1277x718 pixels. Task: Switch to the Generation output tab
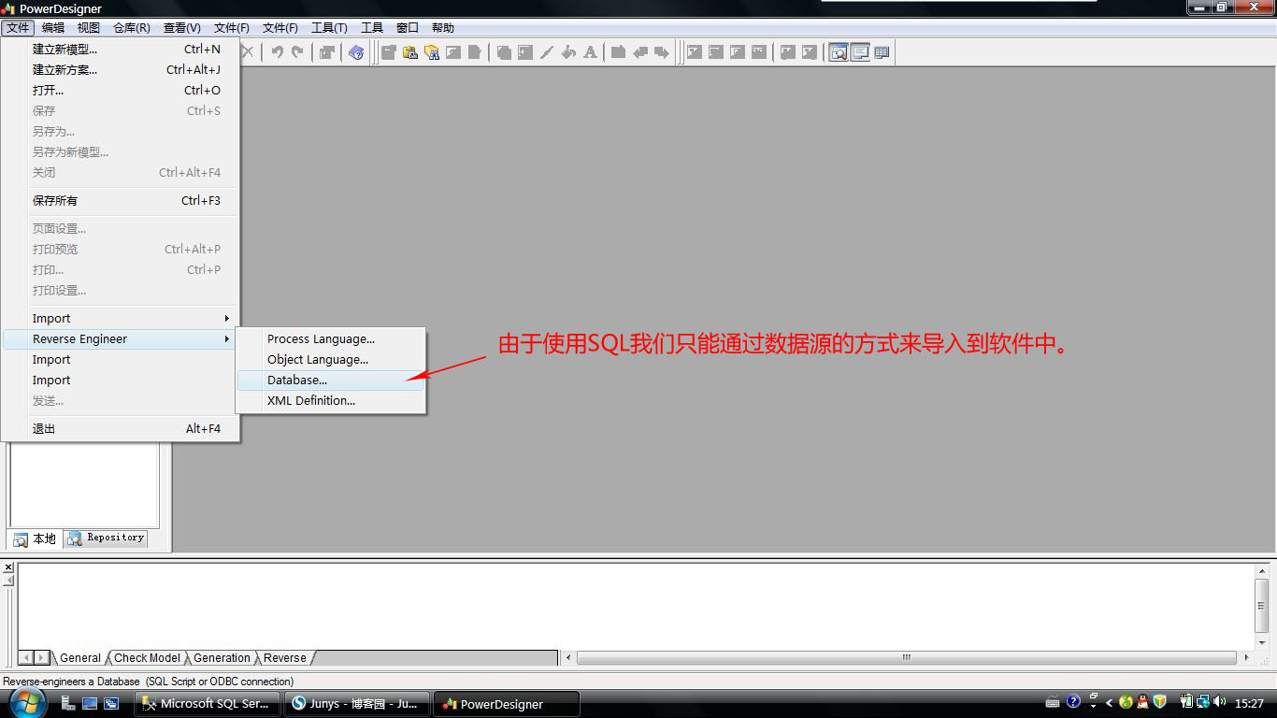(x=222, y=658)
